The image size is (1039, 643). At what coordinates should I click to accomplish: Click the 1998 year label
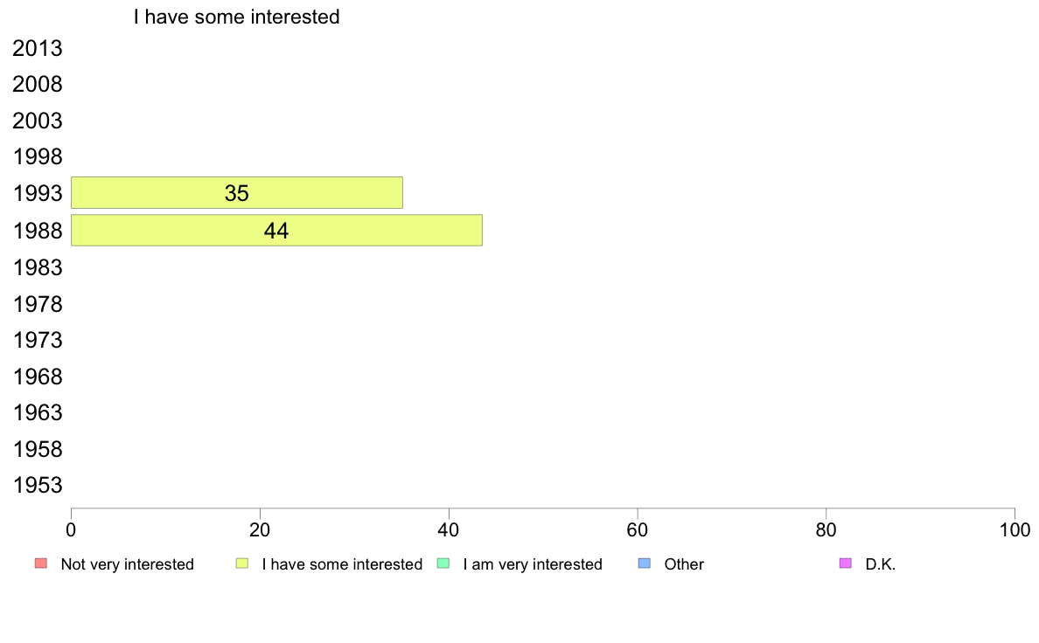(37, 157)
